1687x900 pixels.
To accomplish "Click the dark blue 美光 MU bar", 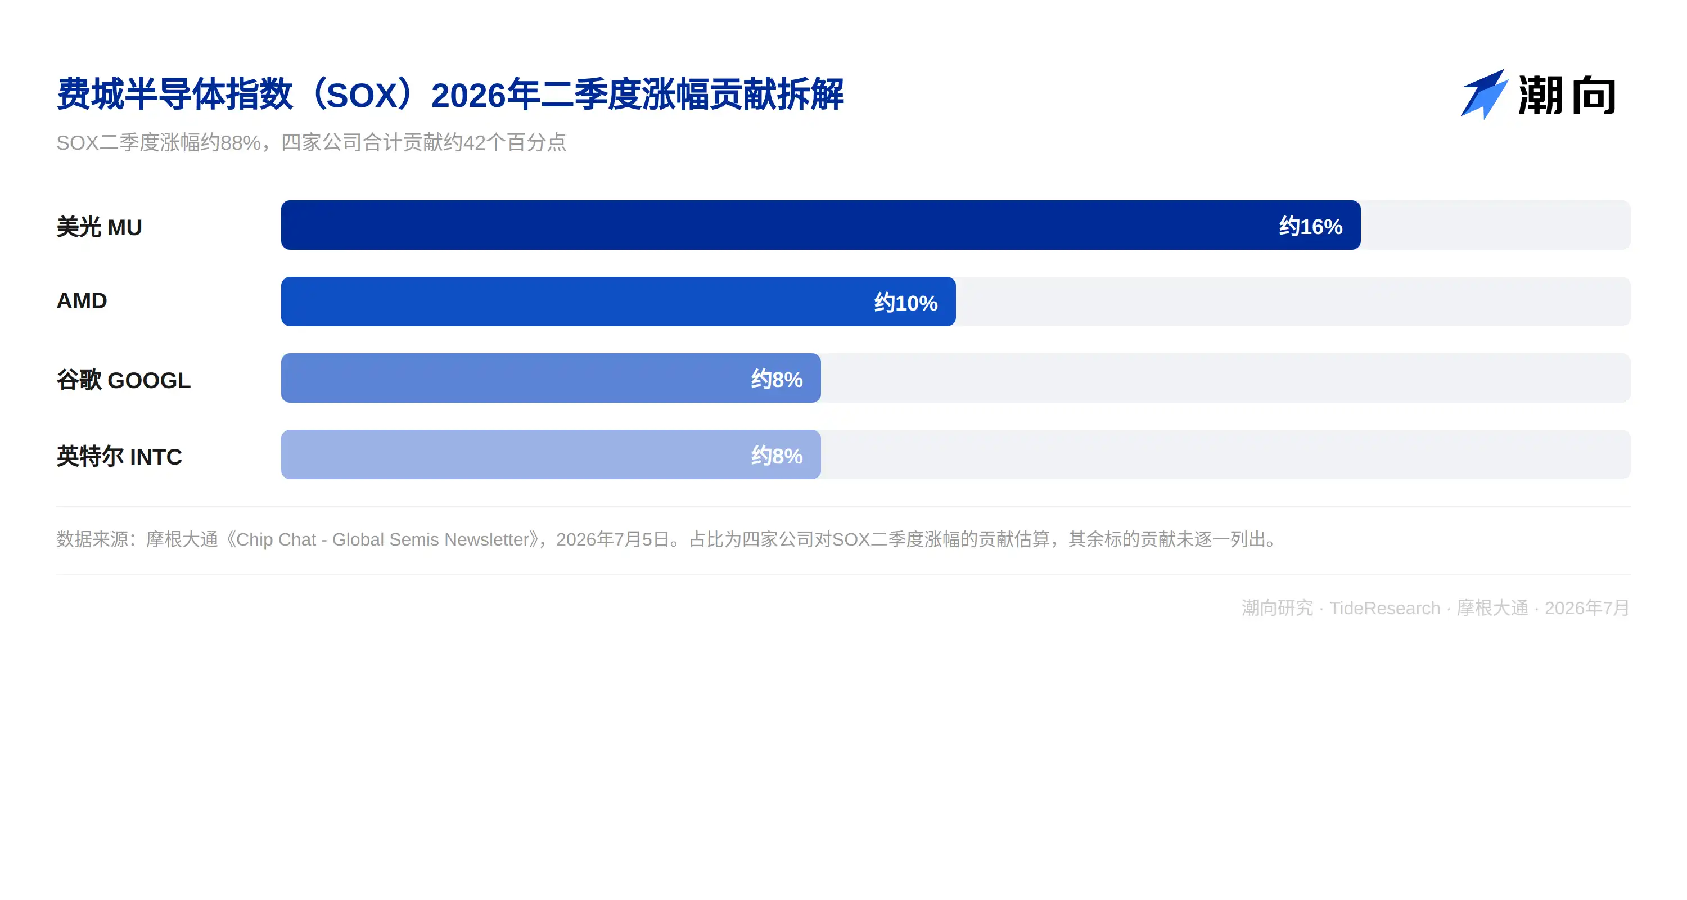I will pyautogui.click(x=820, y=224).
